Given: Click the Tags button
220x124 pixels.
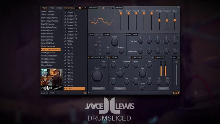Looking at the screenshot, I should point(52,93).
